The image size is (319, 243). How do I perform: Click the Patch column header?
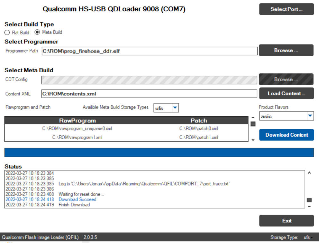point(199,121)
